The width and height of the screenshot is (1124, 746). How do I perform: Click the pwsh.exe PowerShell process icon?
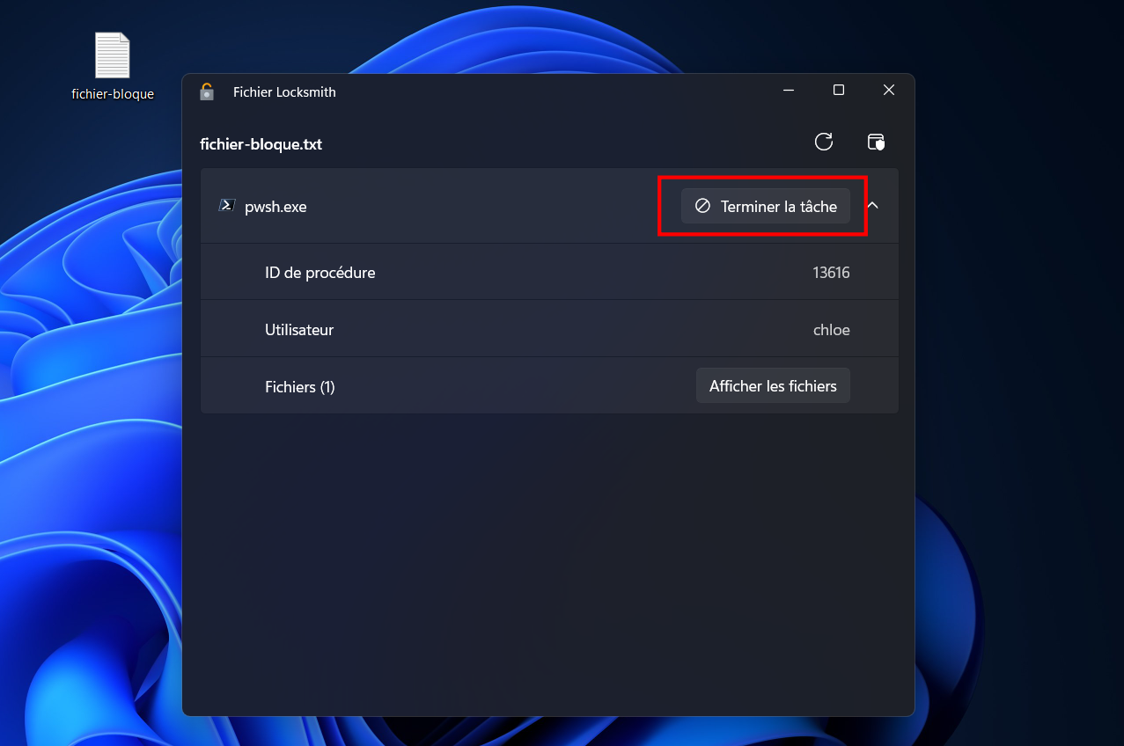[x=227, y=206]
